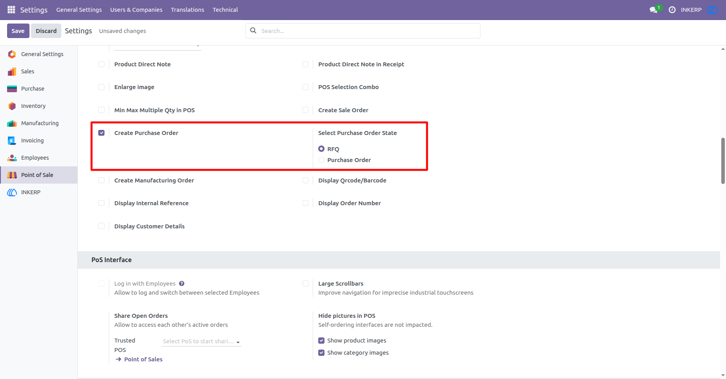This screenshot has width=726, height=379.
Task: Open the apps grid menu icon
Action: coord(11,9)
